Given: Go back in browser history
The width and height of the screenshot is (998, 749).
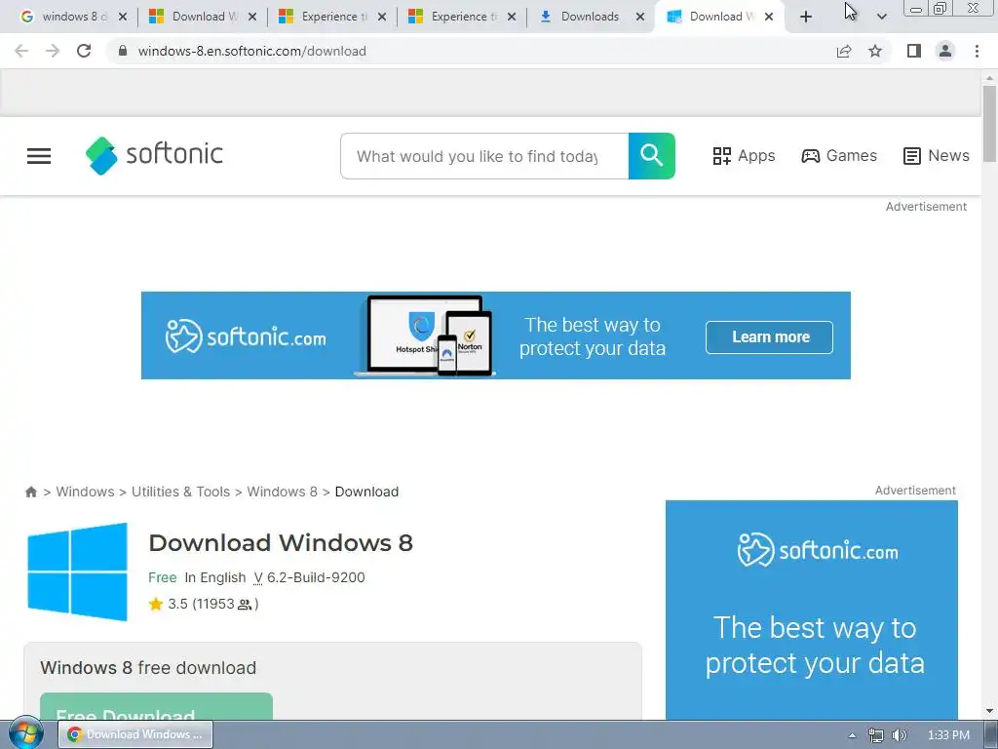Looking at the screenshot, I should [x=21, y=51].
